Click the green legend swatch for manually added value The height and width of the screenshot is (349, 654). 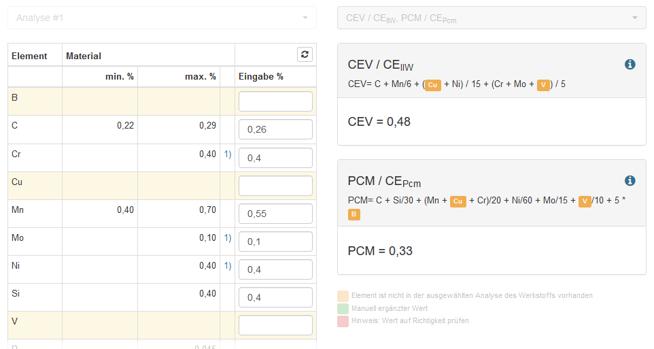click(343, 308)
